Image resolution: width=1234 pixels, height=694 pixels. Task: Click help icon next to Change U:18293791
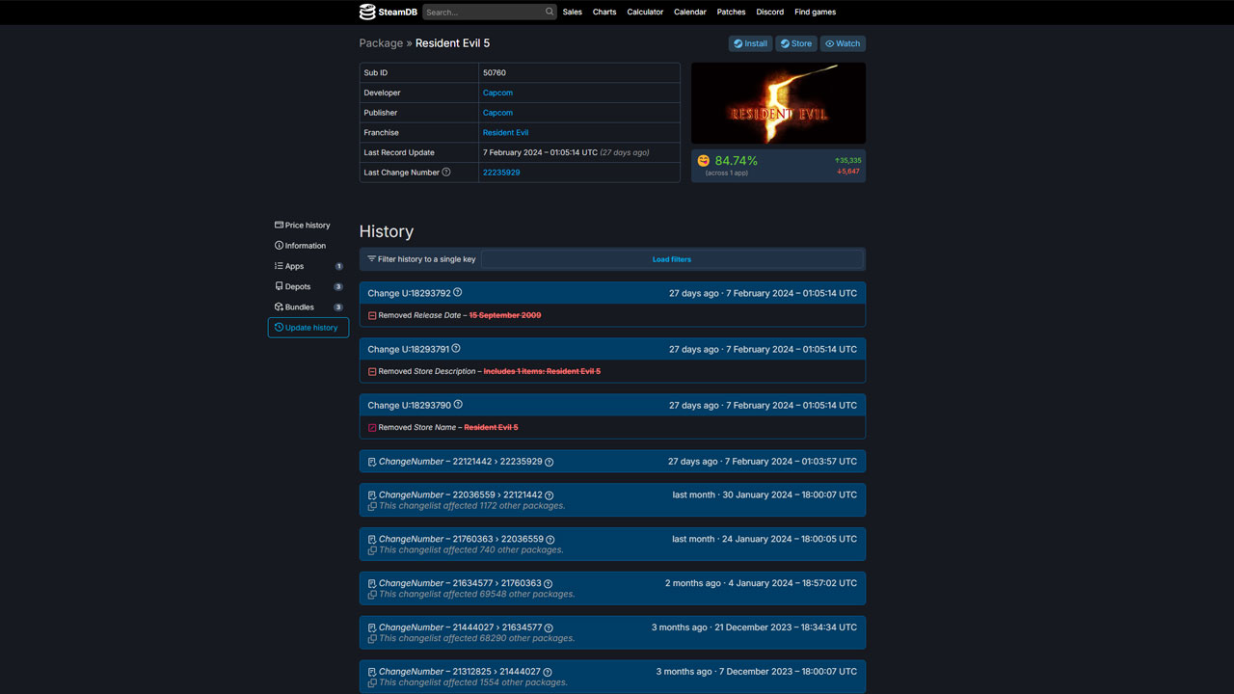coord(456,349)
